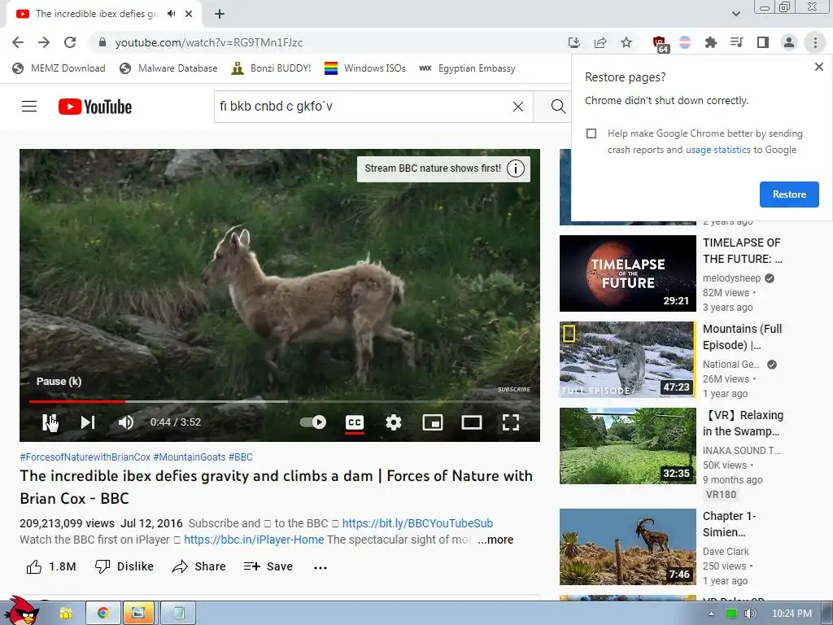
Task: Open the bit.ly/BBCYouTubeSub link
Action: (x=417, y=523)
